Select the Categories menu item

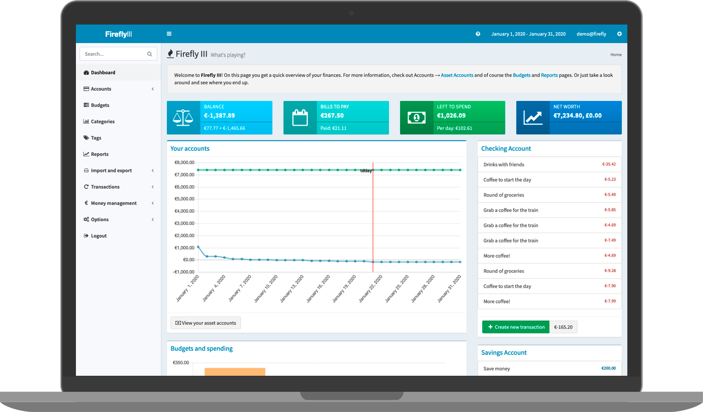(103, 121)
